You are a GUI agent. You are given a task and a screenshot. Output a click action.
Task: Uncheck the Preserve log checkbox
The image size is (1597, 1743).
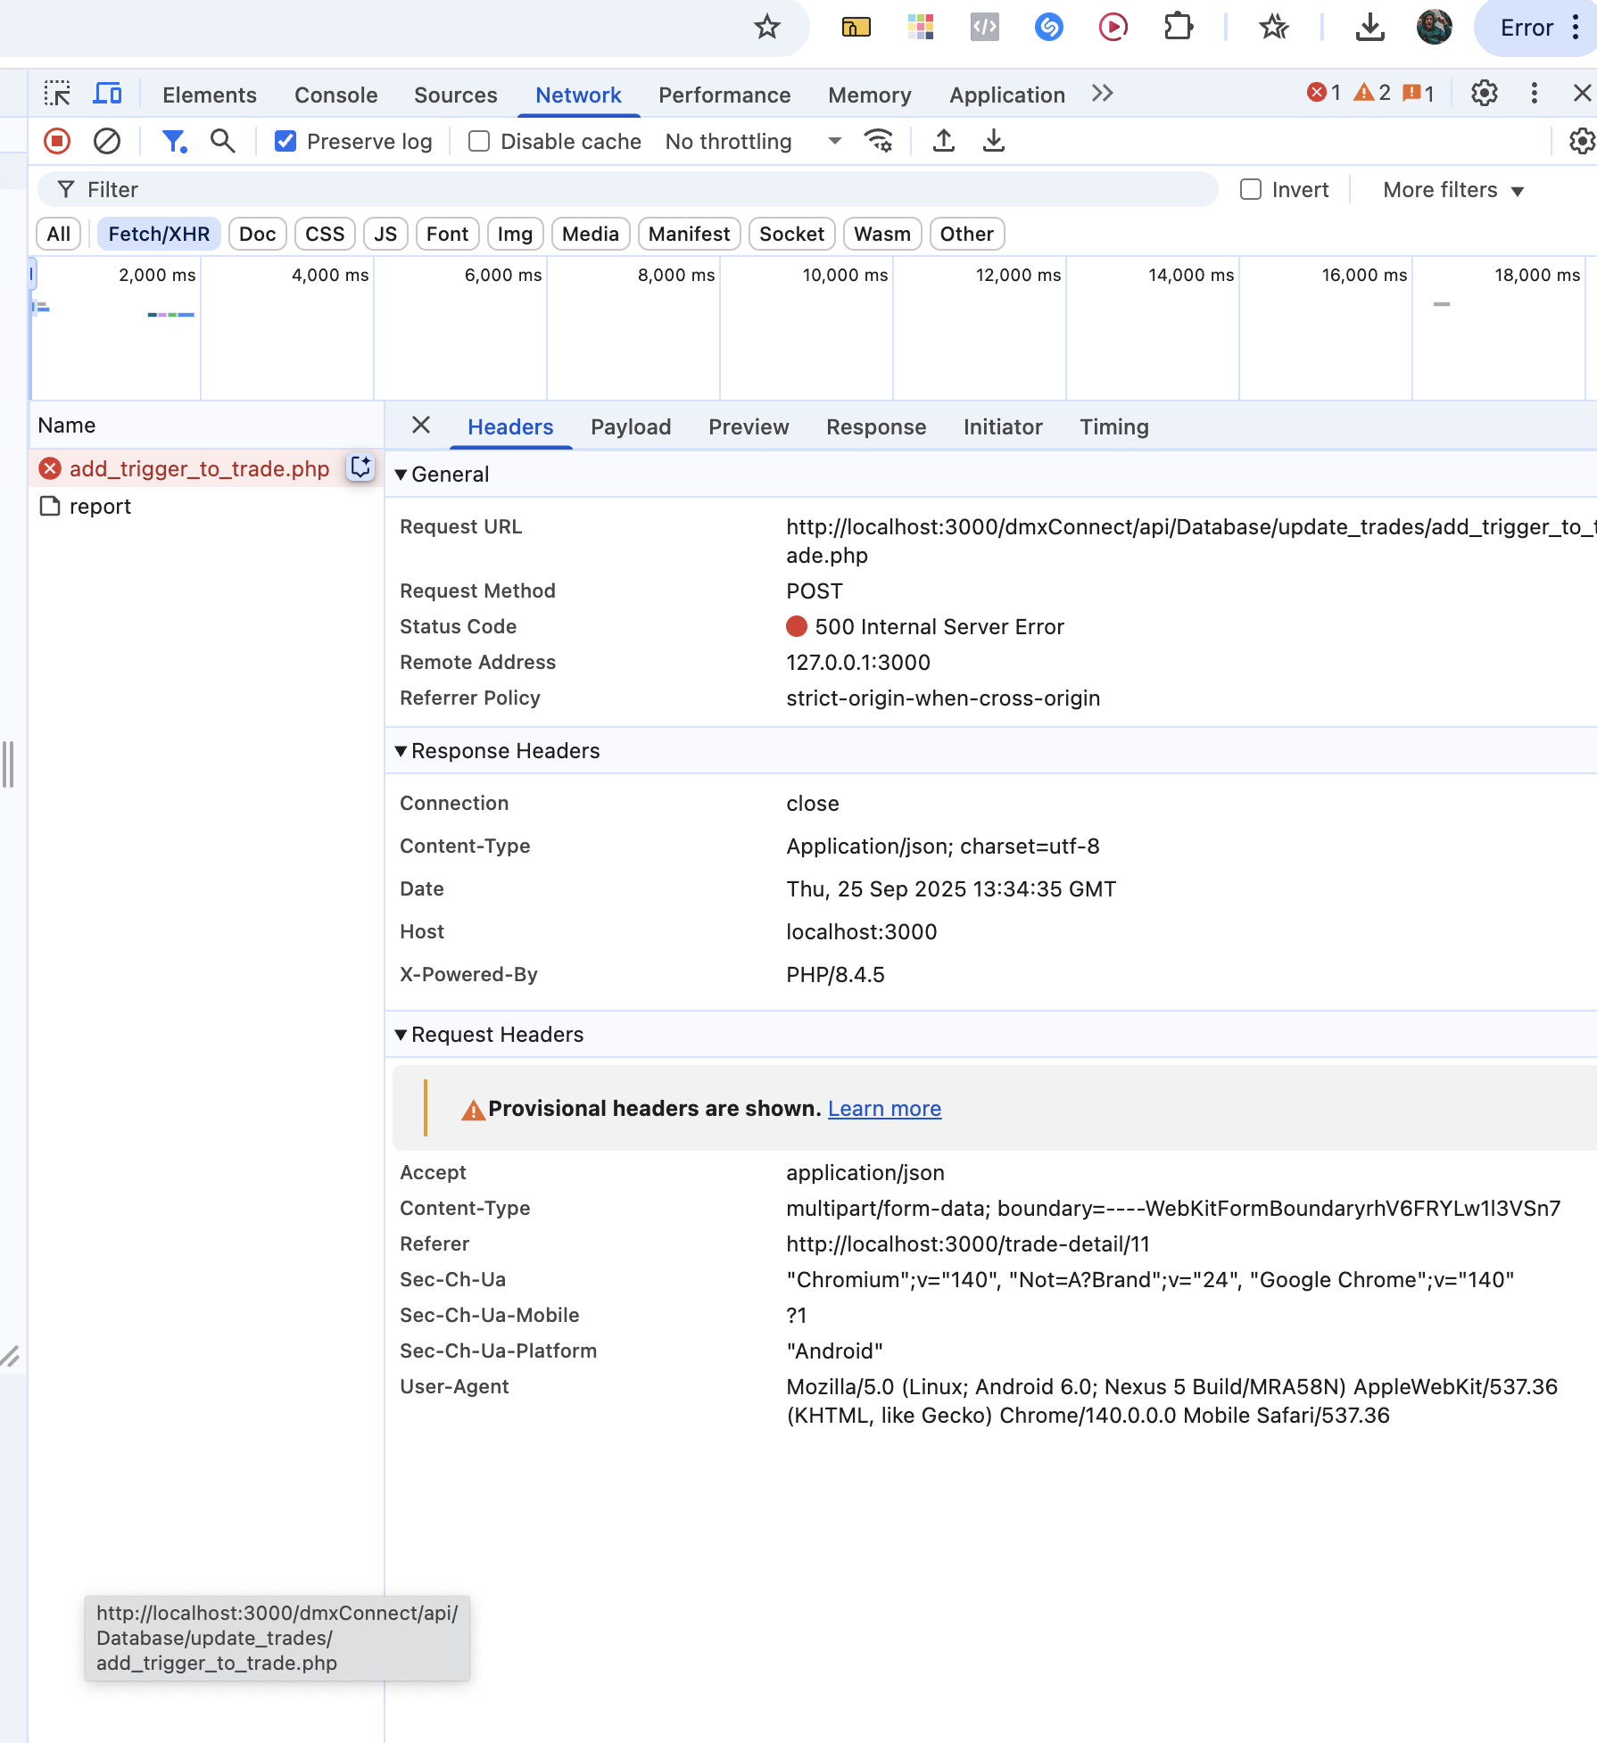click(x=285, y=141)
